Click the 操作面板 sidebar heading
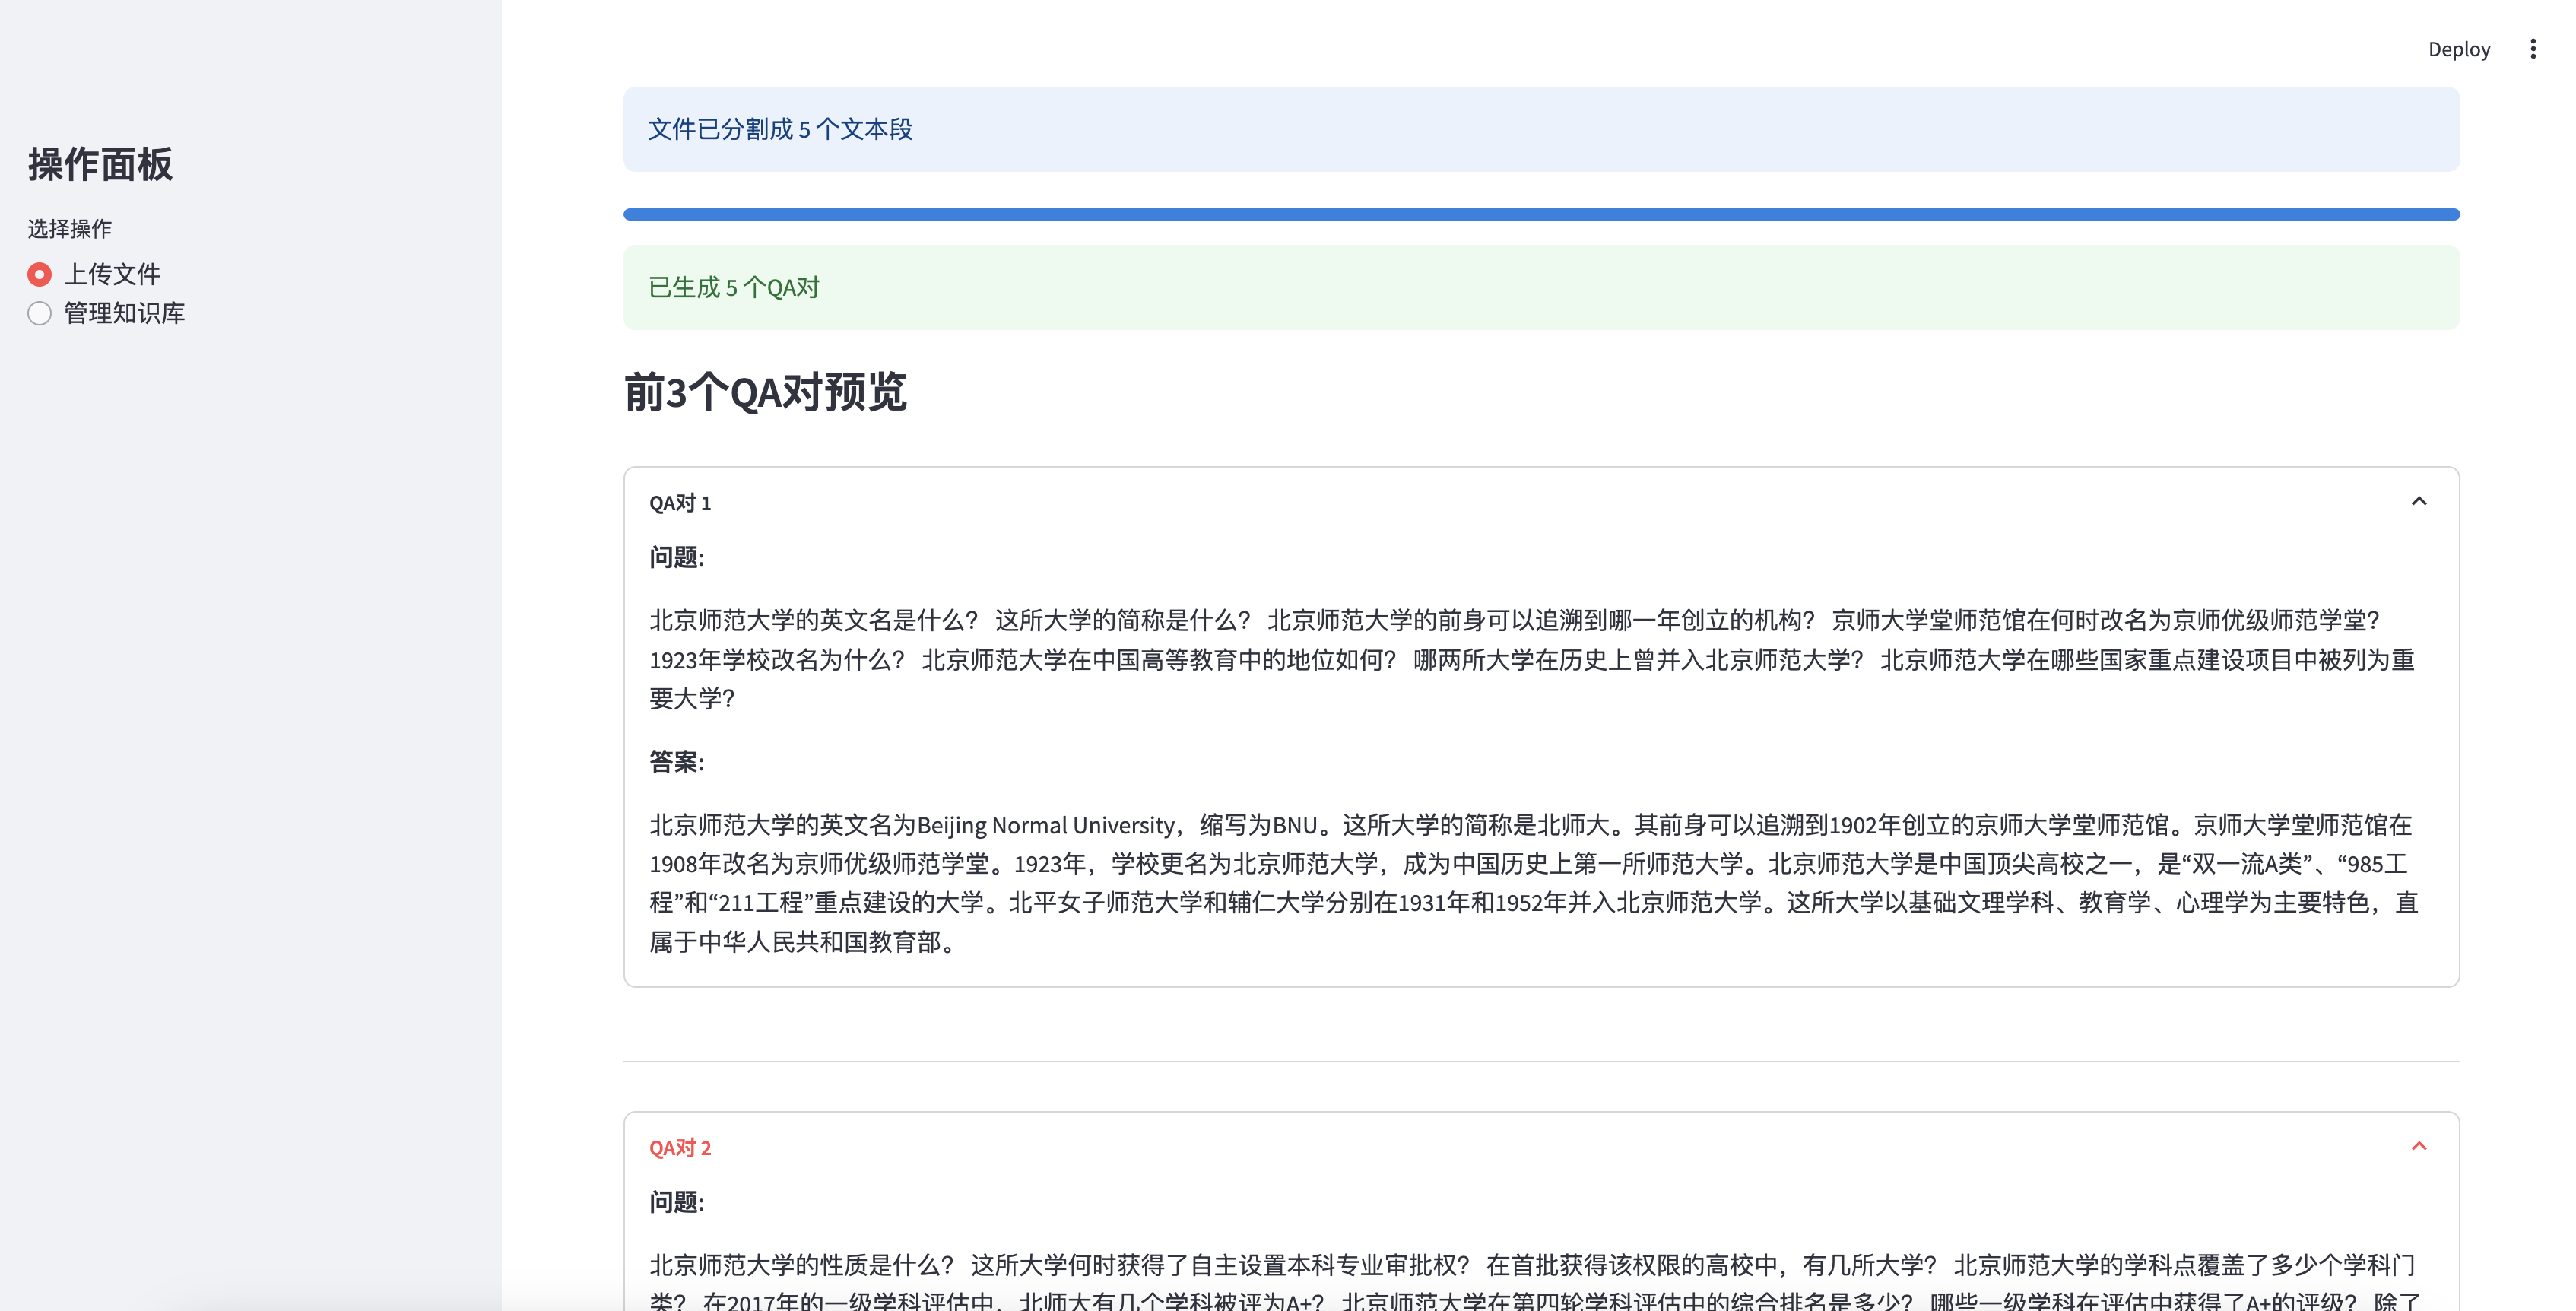The width and height of the screenshot is (2576, 1311). (100, 165)
